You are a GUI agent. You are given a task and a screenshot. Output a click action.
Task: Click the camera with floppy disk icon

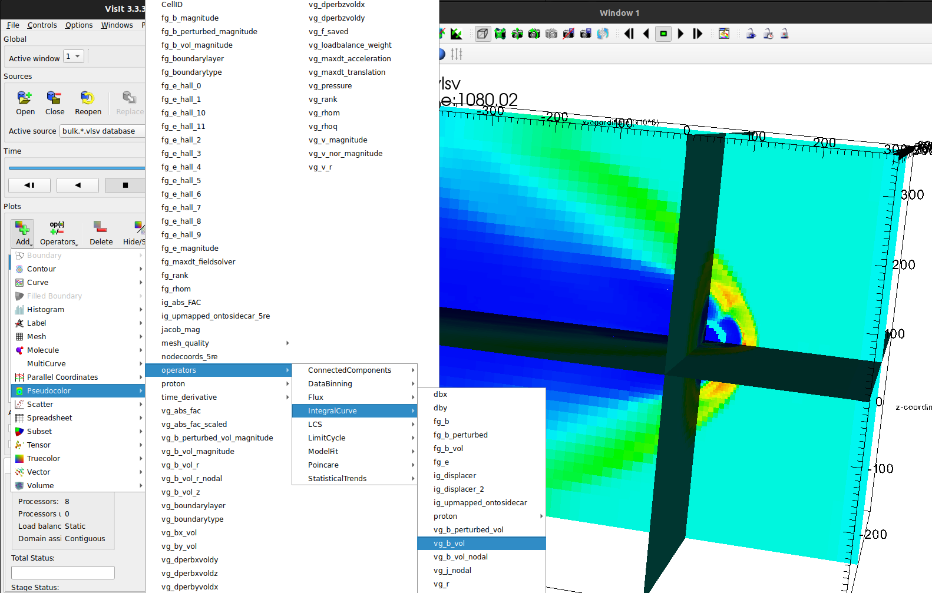(x=585, y=34)
